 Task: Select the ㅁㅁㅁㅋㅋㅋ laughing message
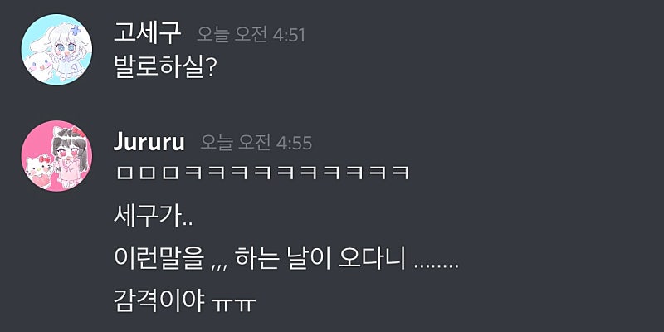261,173
